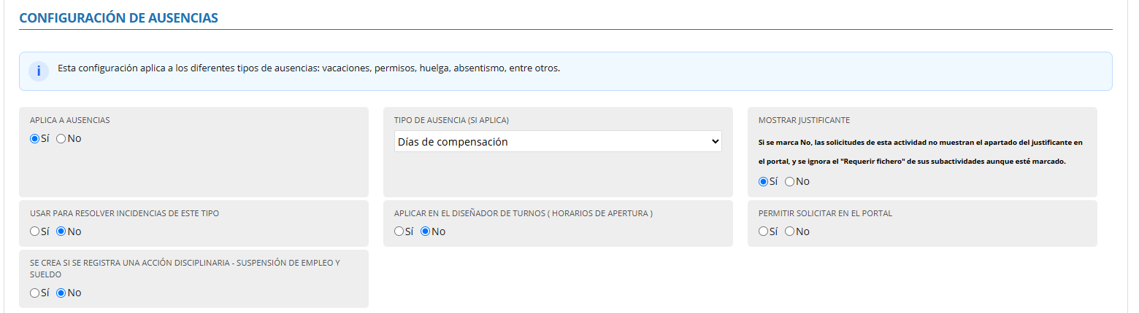Select No for acción disciplinaria suspensión
Image resolution: width=1139 pixels, height=313 pixels.
(x=61, y=293)
